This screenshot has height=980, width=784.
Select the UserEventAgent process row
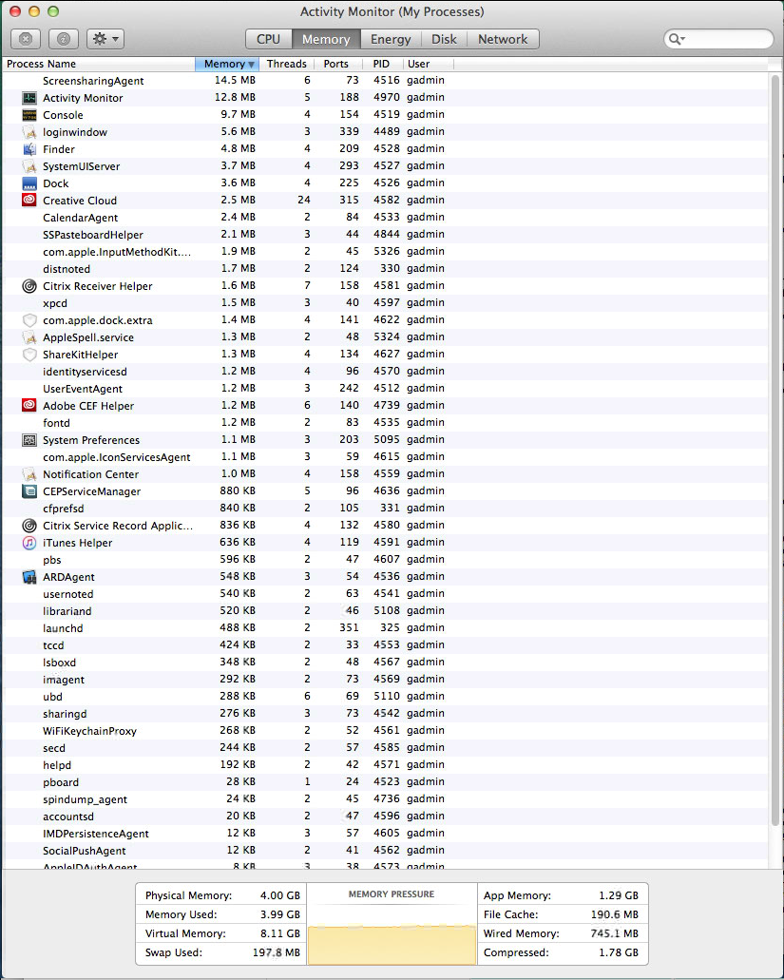point(386,388)
